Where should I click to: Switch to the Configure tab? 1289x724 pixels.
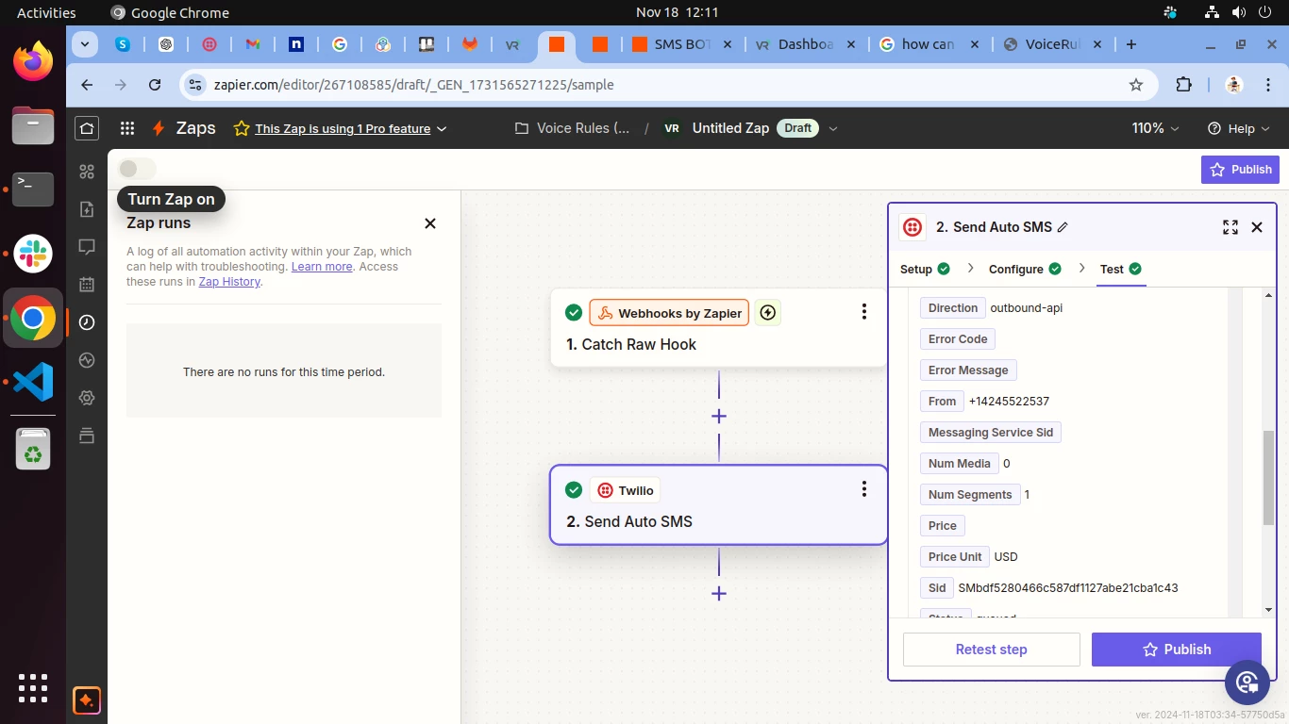(x=1025, y=270)
